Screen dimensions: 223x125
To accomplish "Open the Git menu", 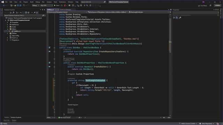I will coord(20,2).
